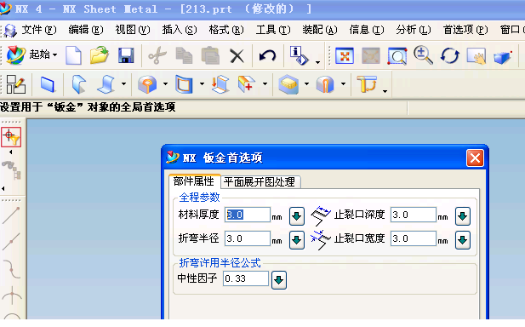Screen dimensions: 525x327
Task: Select icon with red plus sign
Action: tap(247, 84)
